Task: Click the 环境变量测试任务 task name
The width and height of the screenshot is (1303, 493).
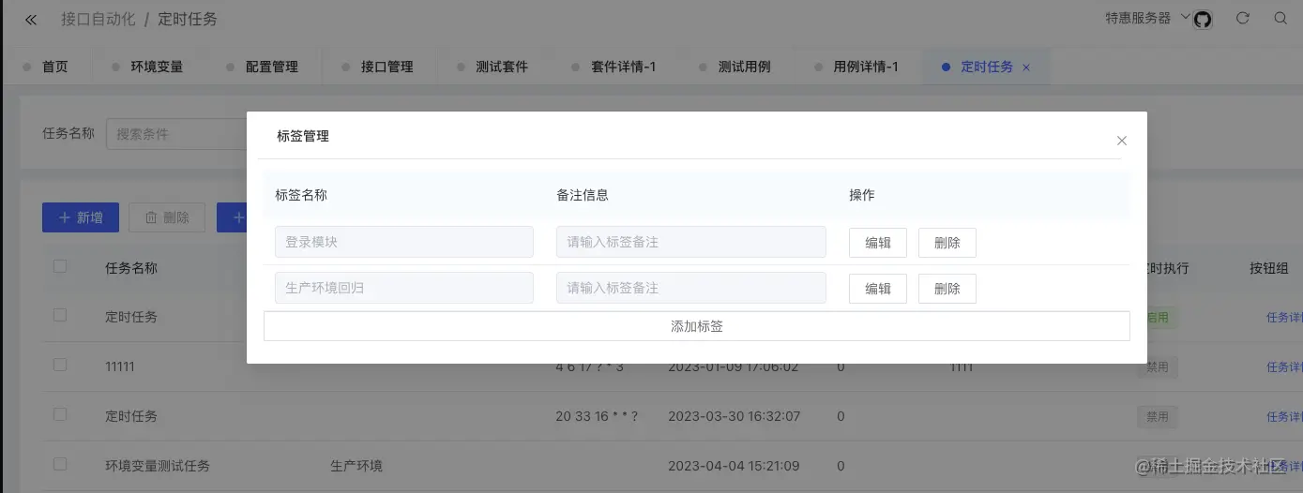Action: (x=158, y=466)
